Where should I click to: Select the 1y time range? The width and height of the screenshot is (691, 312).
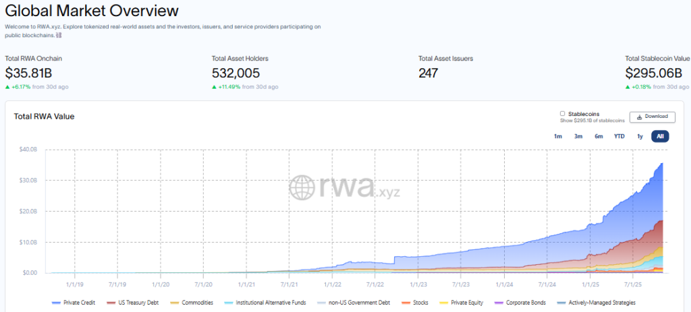[x=640, y=136]
